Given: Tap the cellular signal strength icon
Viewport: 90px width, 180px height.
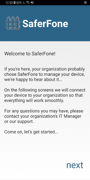Looking at the screenshot, I should [24, 3].
